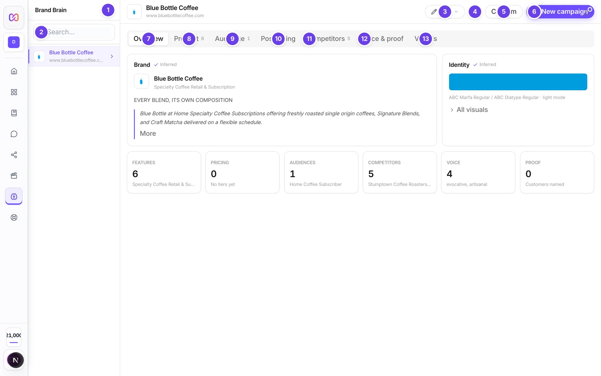601x376 pixels.
Task: Open the Positioning tab
Action: click(x=278, y=39)
